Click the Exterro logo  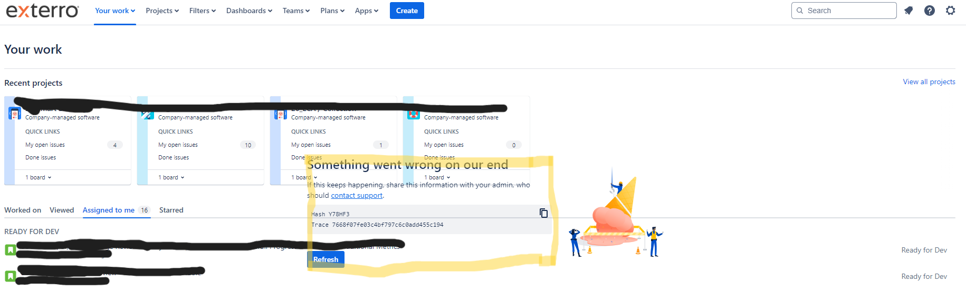point(42,11)
